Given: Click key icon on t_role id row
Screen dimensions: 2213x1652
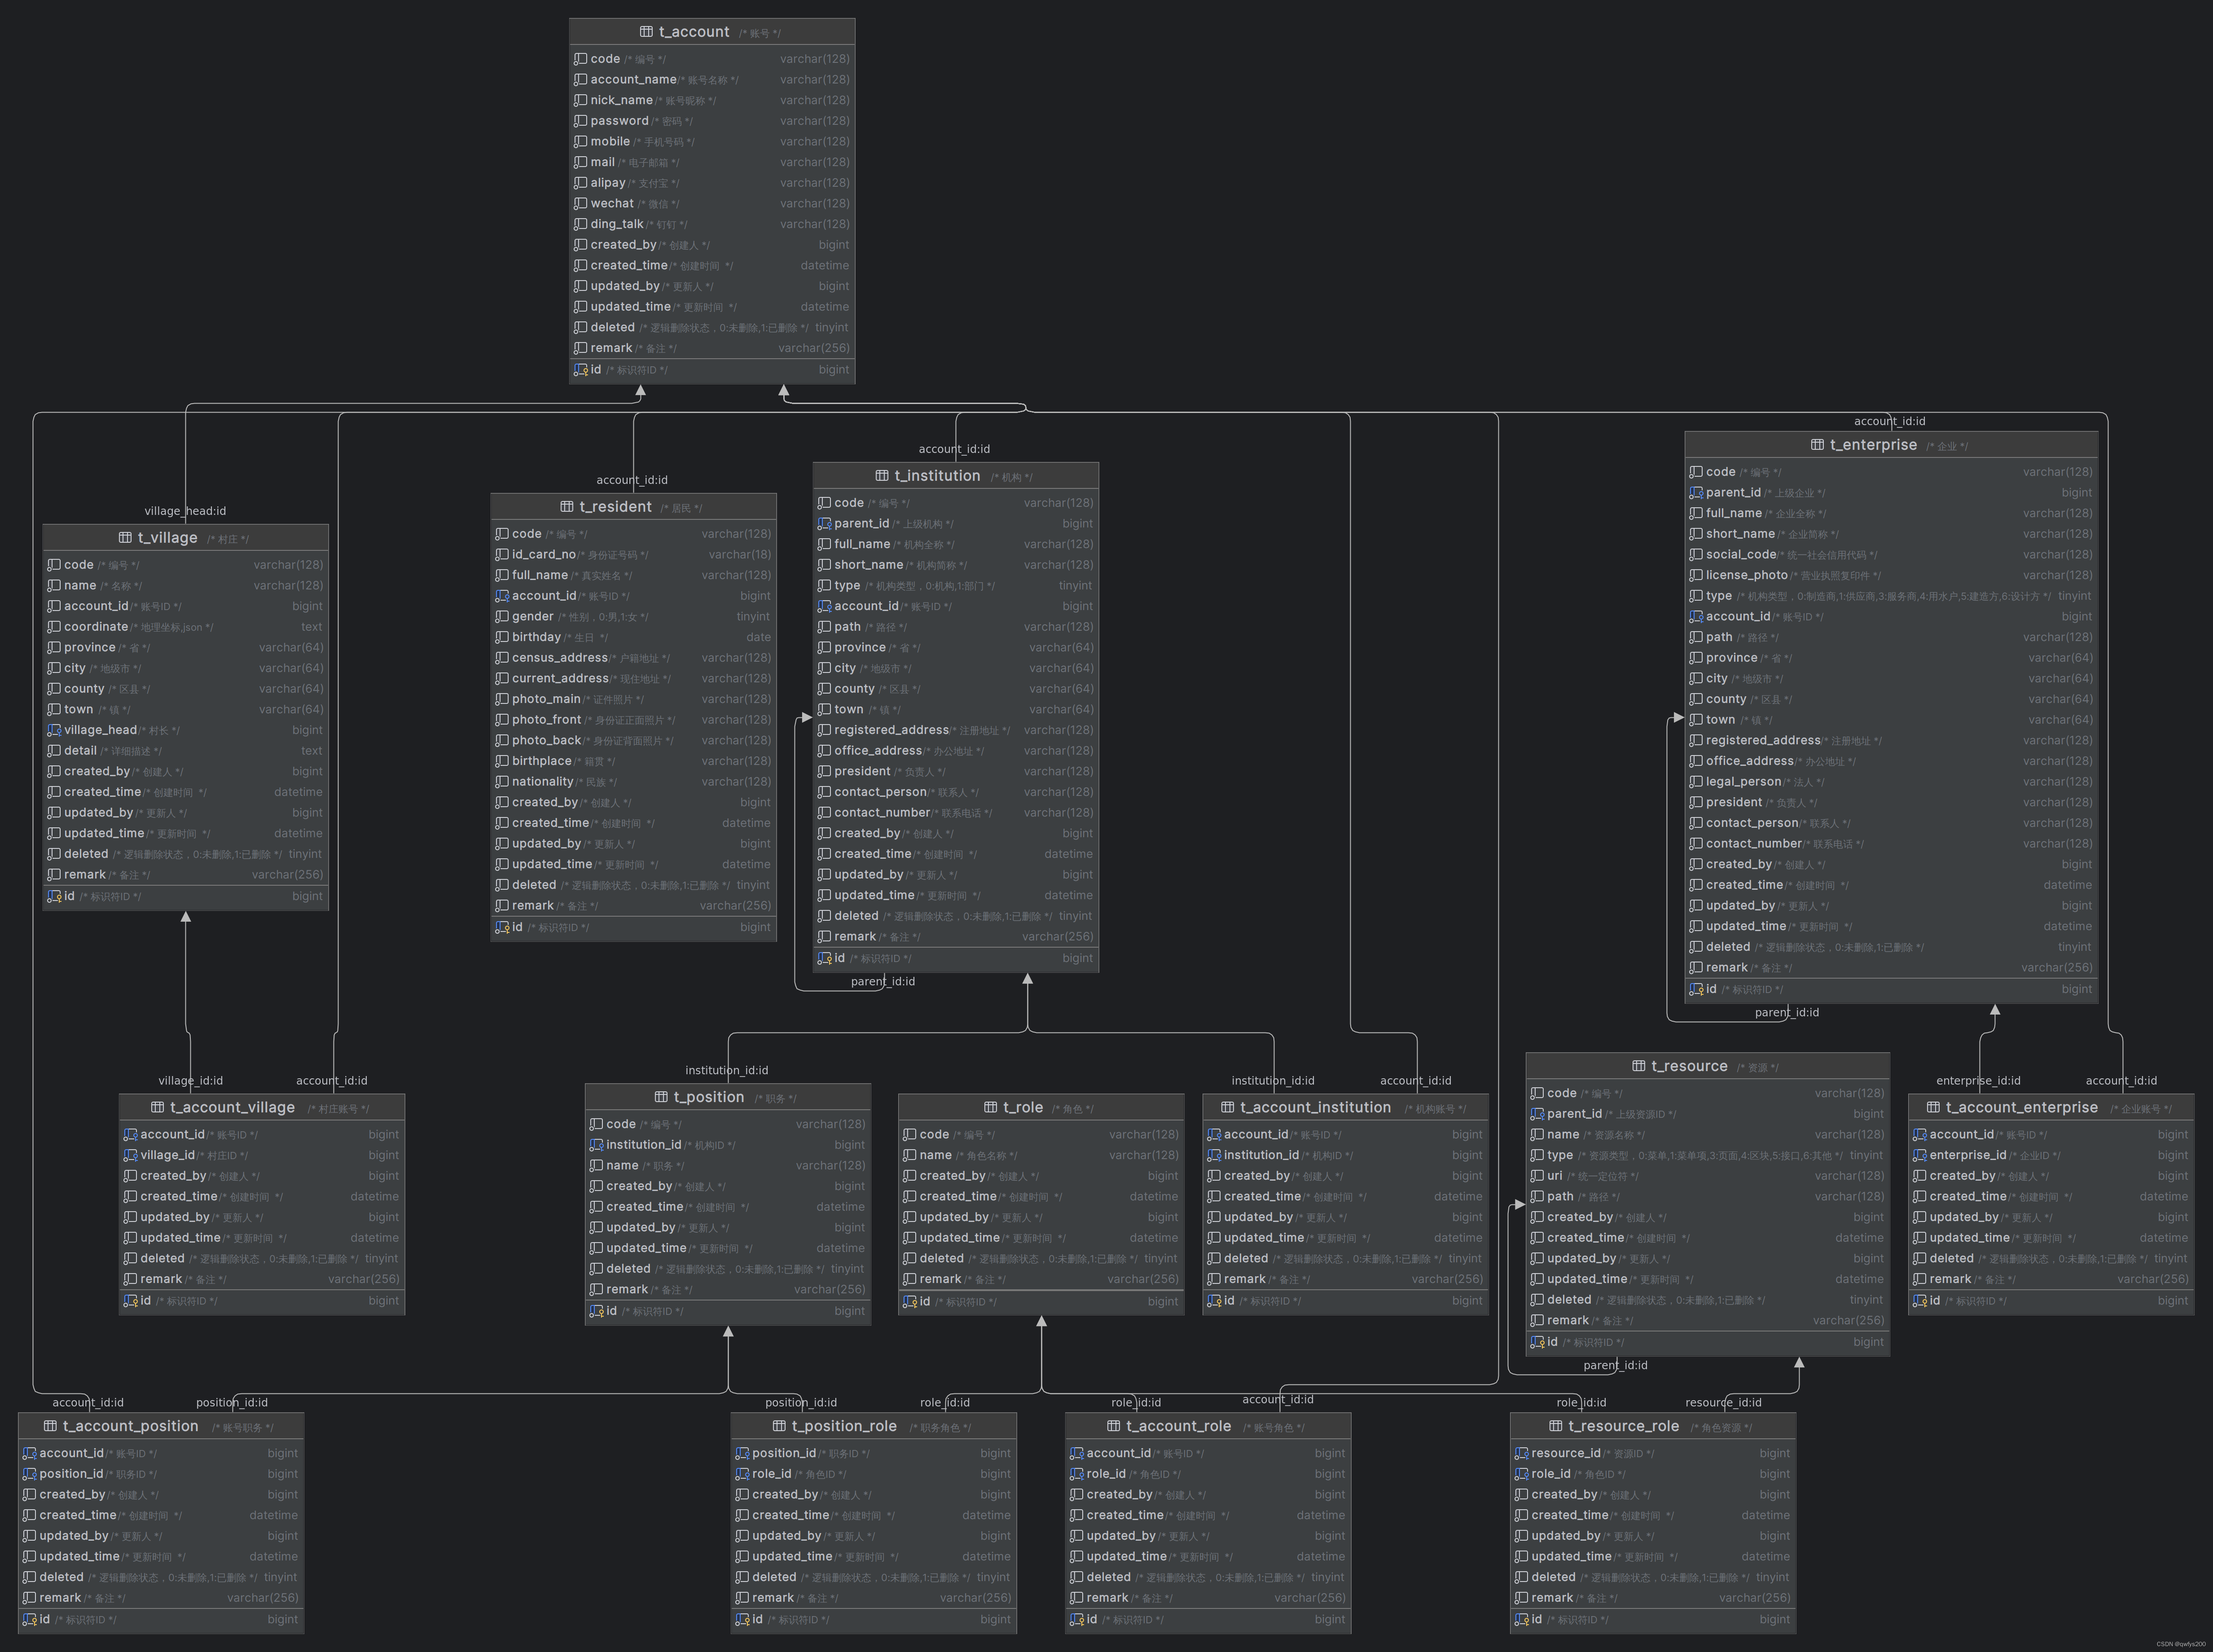Looking at the screenshot, I should (909, 1302).
